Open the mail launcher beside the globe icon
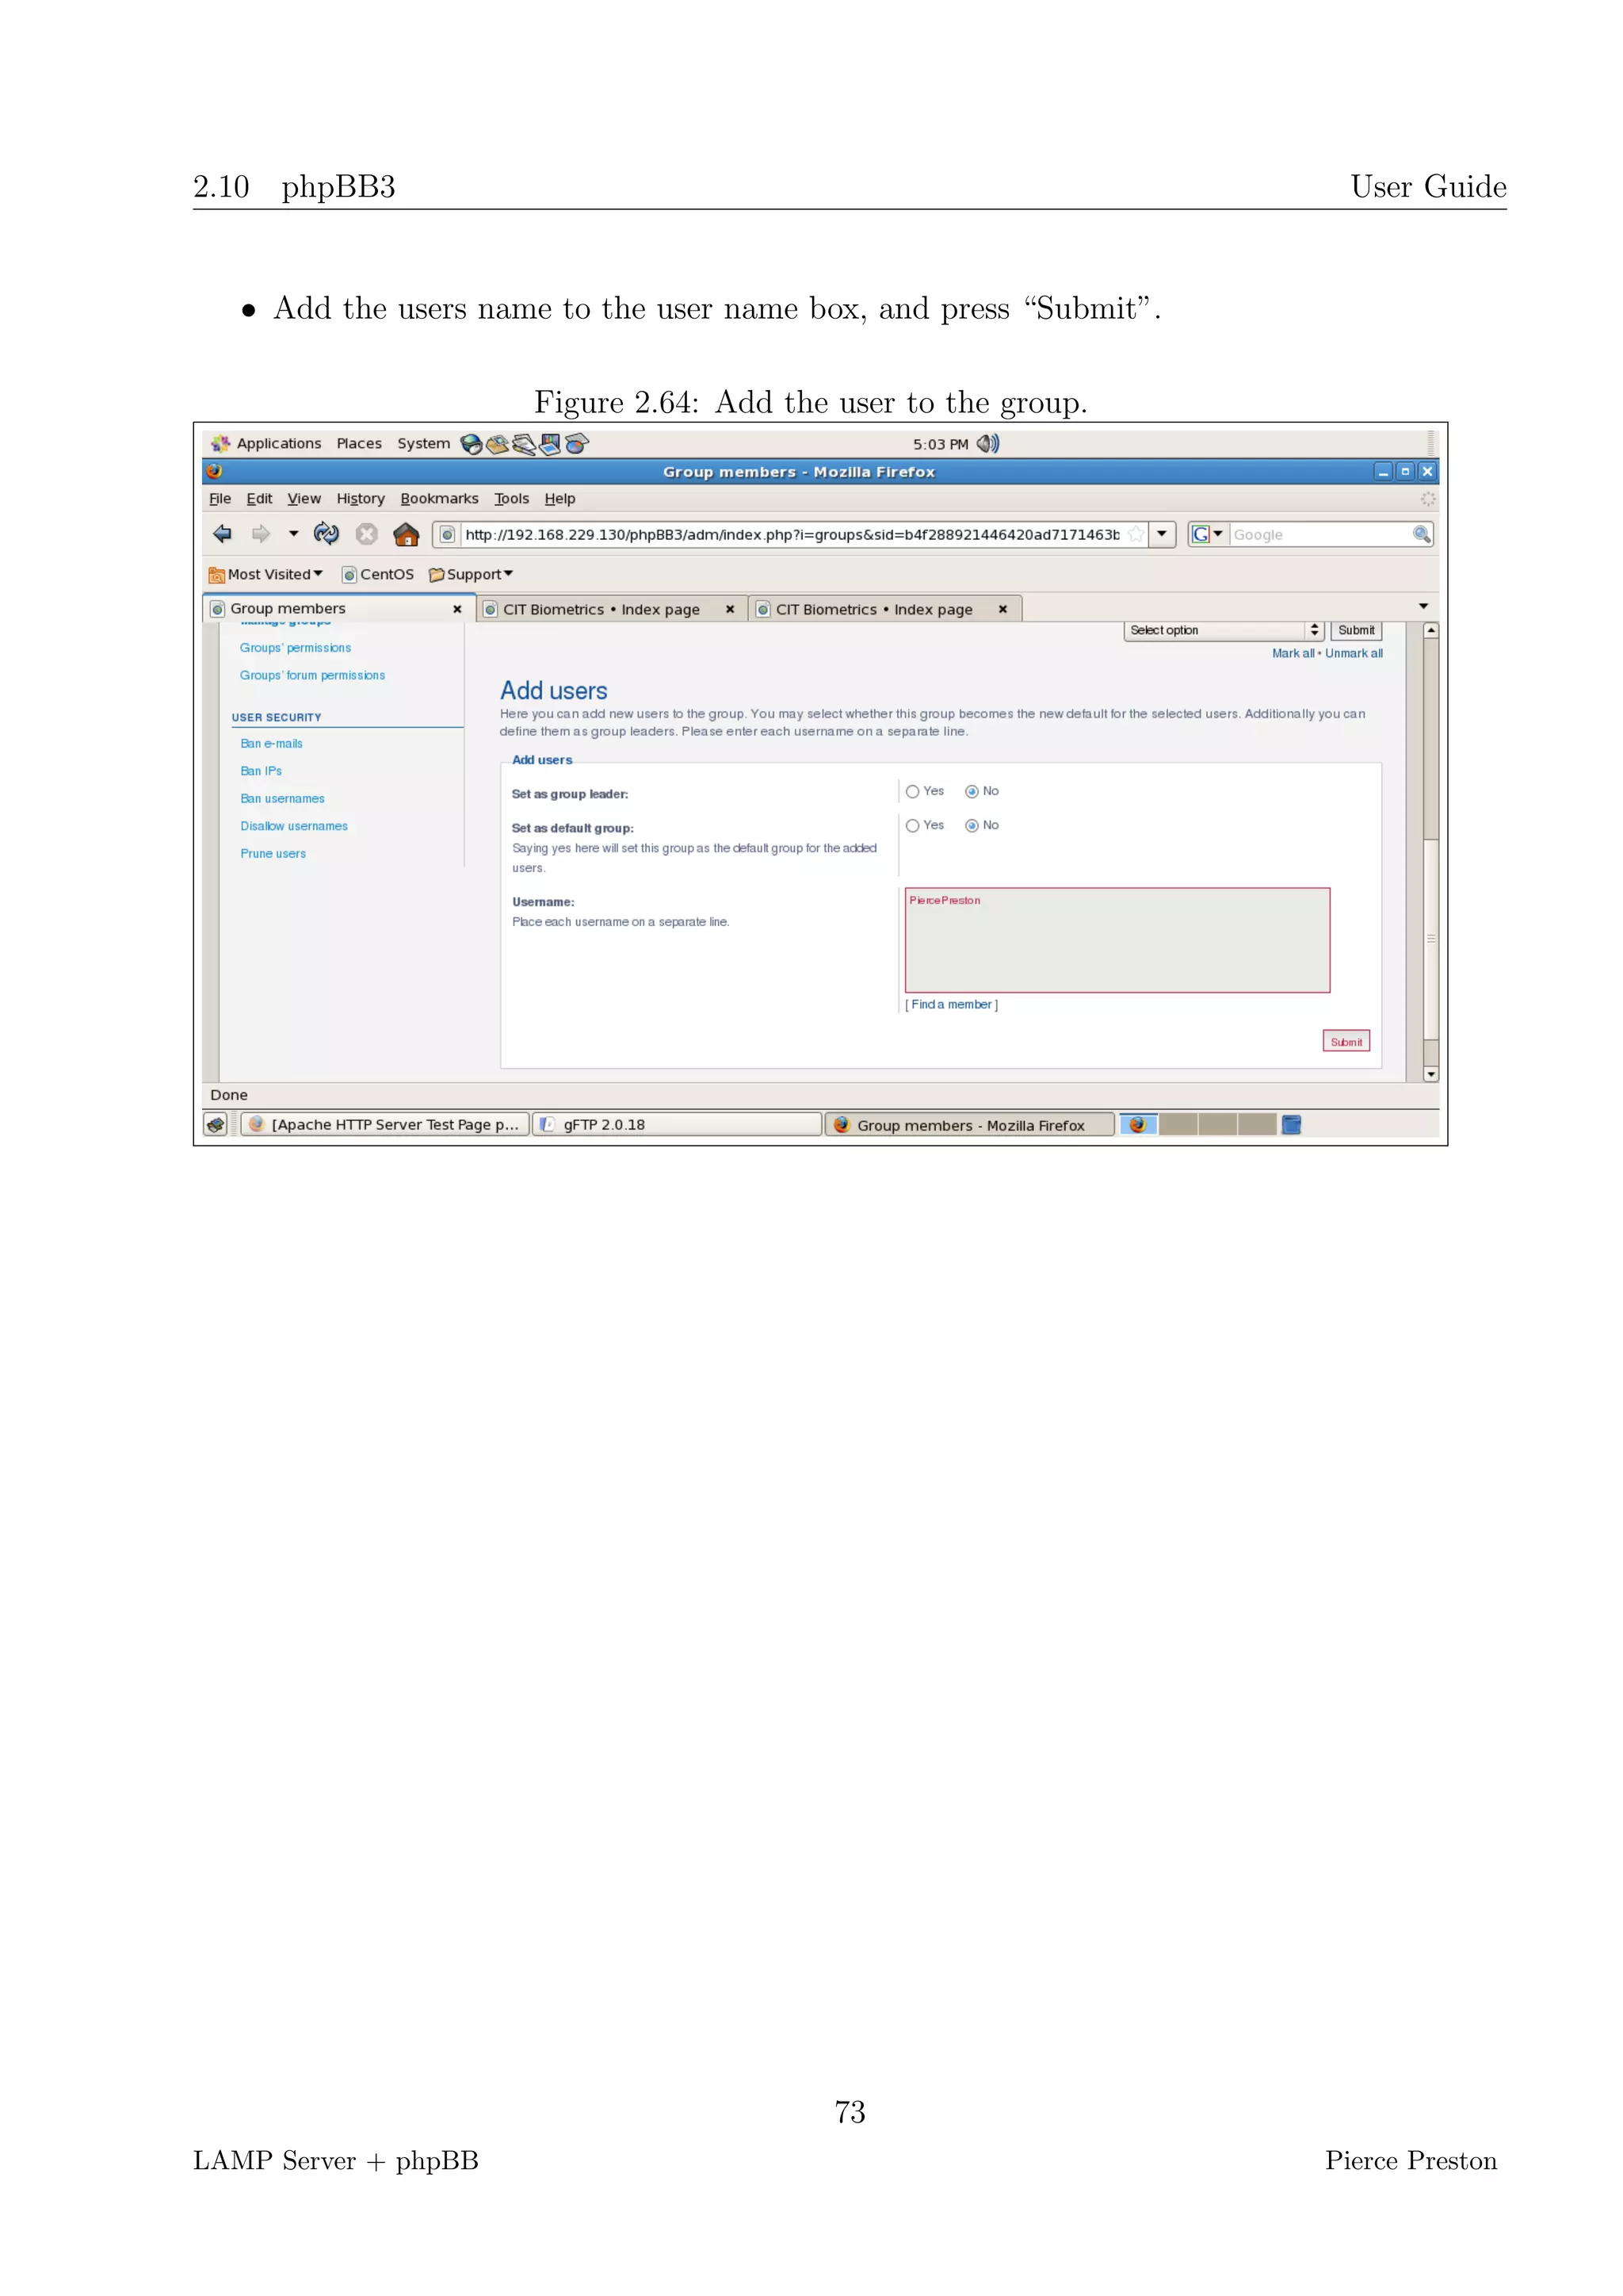Image resolution: width=1623 pixels, height=2296 pixels. click(x=497, y=444)
